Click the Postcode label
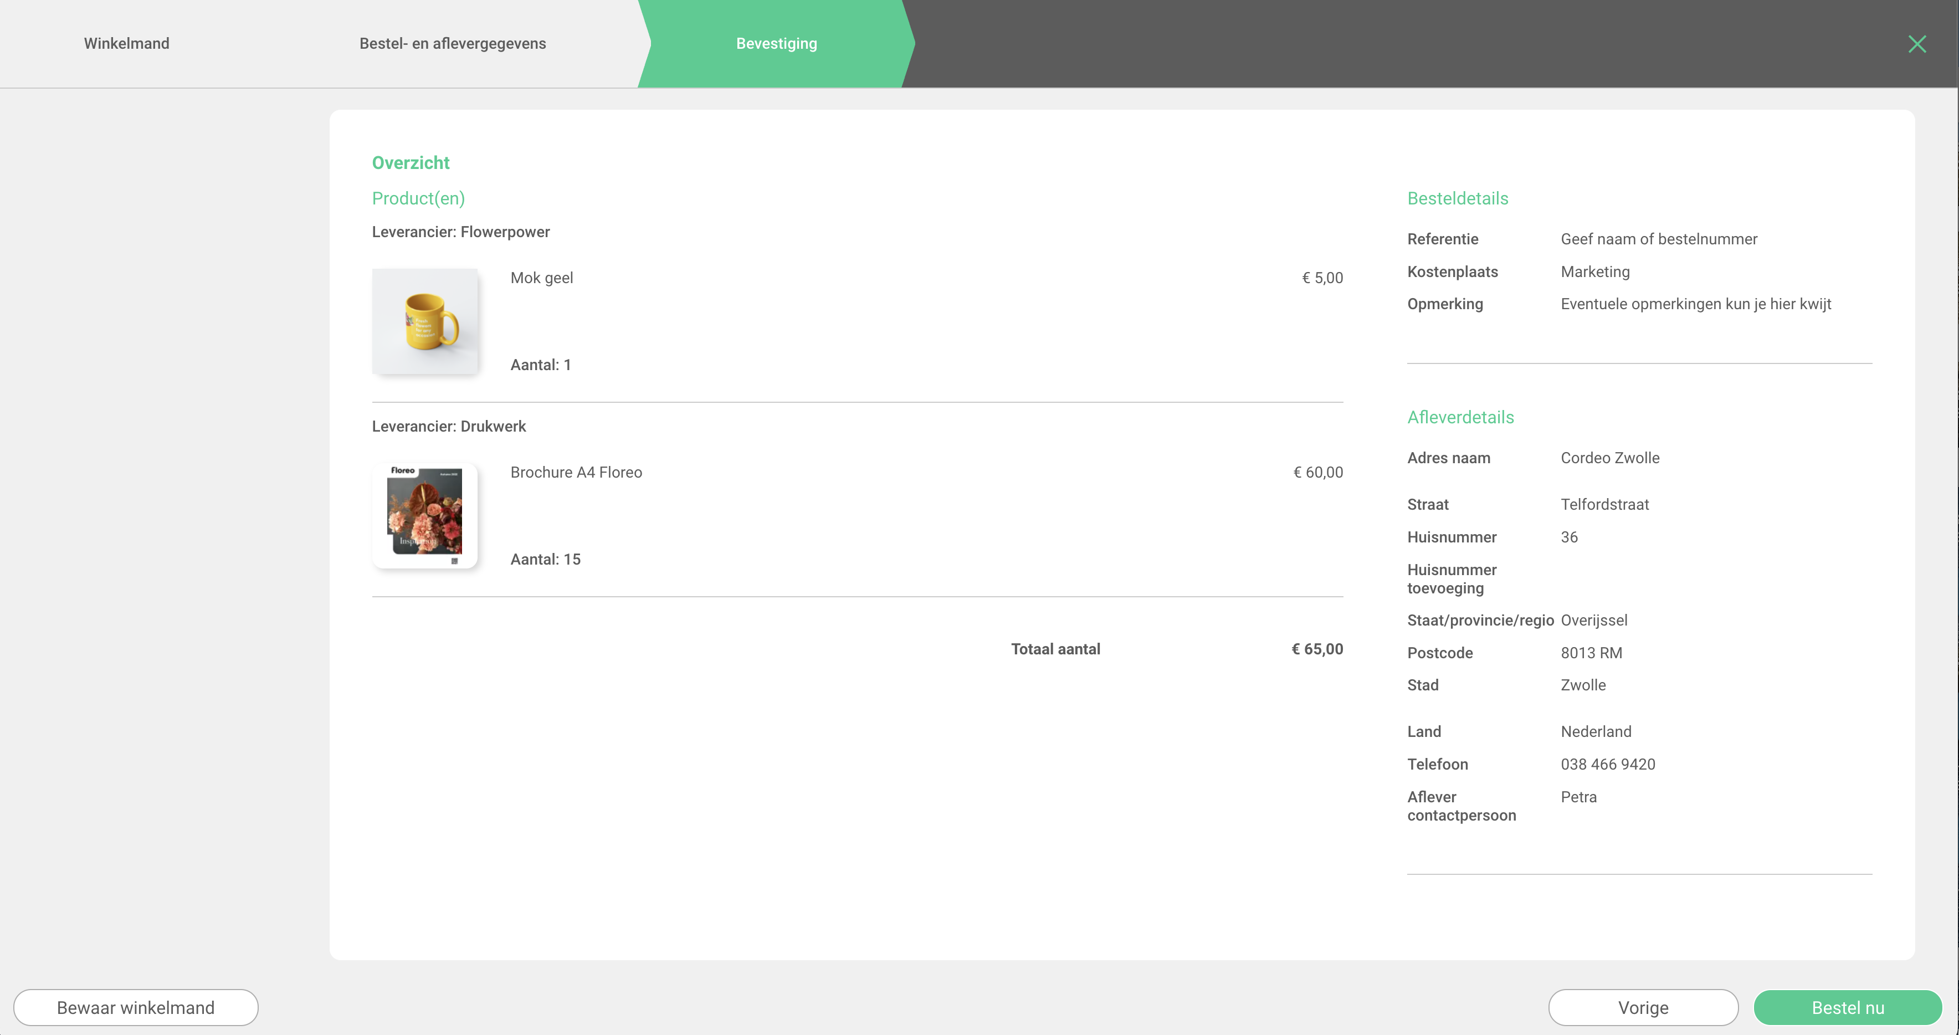Viewport: 1959px width, 1035px height. tap(1439, 653)
